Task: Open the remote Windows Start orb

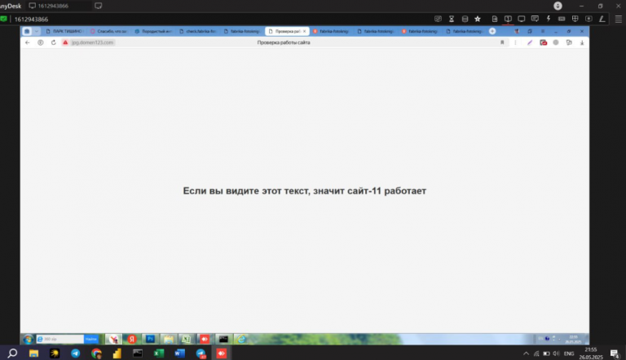Action: 28,340
